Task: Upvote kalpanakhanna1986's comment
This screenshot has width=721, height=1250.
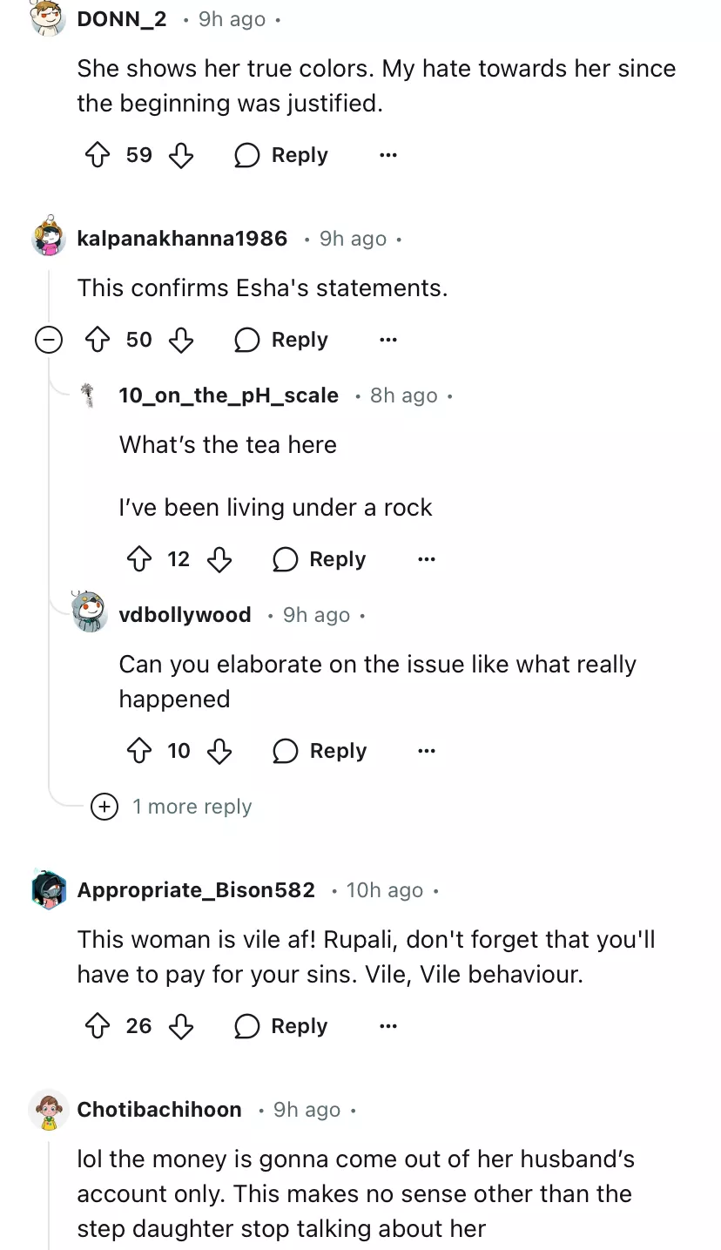Action: pyautogui.click(x=97, y=340)
